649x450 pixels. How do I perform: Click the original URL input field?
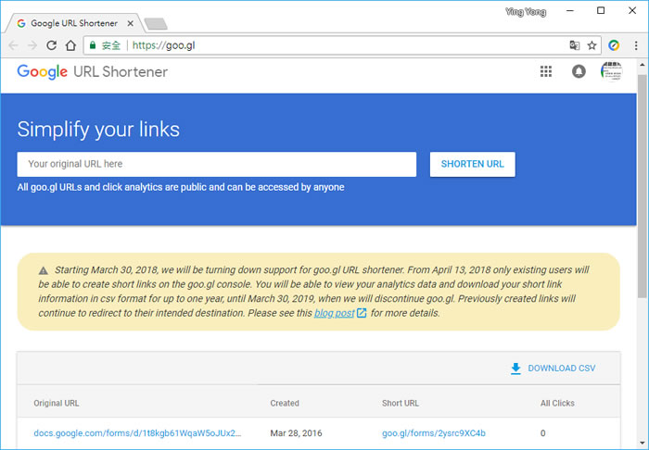216,164
